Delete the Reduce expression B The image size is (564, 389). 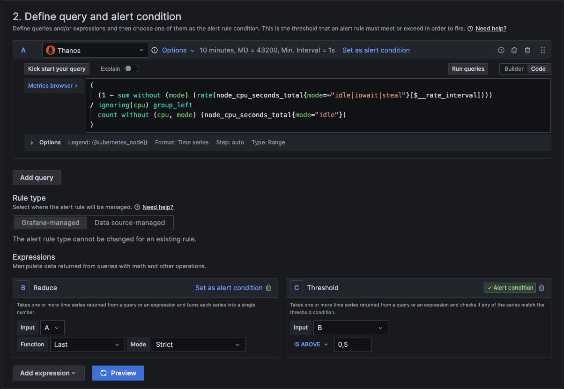(268, 288)
